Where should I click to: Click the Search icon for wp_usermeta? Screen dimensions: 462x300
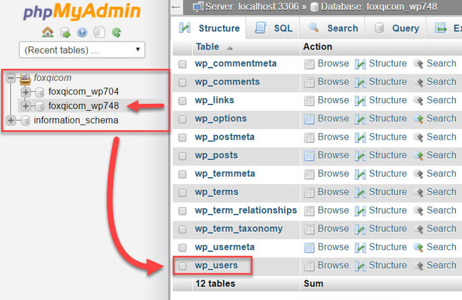point(418,247)
